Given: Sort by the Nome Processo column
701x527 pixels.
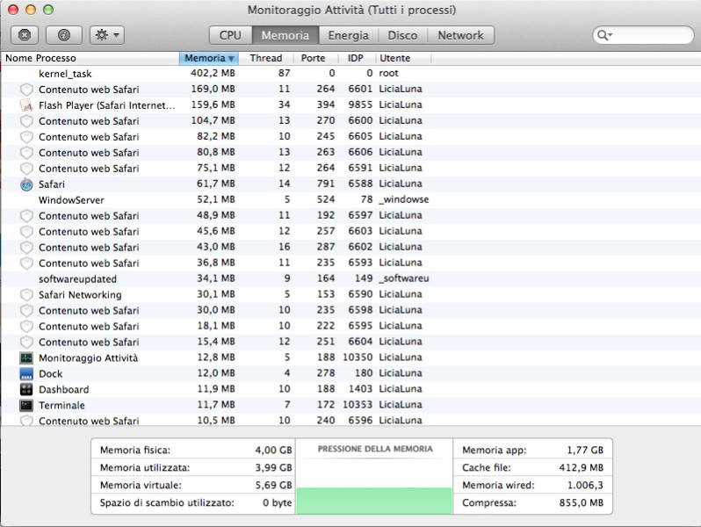Looking at the screenshot, I should coord(90,58).
